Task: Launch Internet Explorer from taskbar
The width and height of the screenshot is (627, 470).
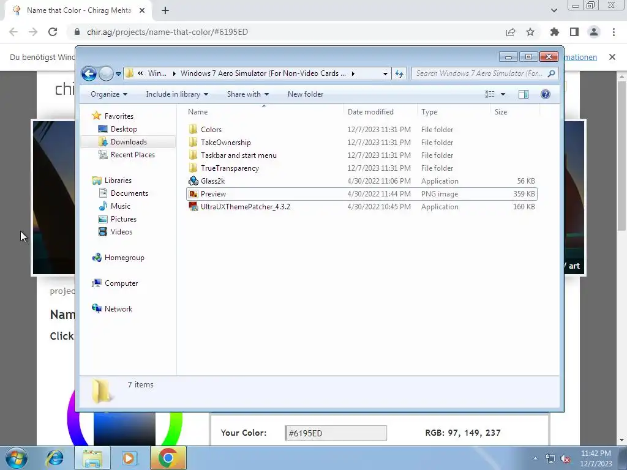Action: coord(54,458)
